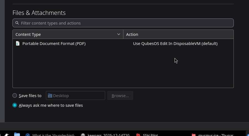Image resolution: width=249 pixels, height=136 pixels.
Task: Sort by the Action column header
Action: click(178, 34)
